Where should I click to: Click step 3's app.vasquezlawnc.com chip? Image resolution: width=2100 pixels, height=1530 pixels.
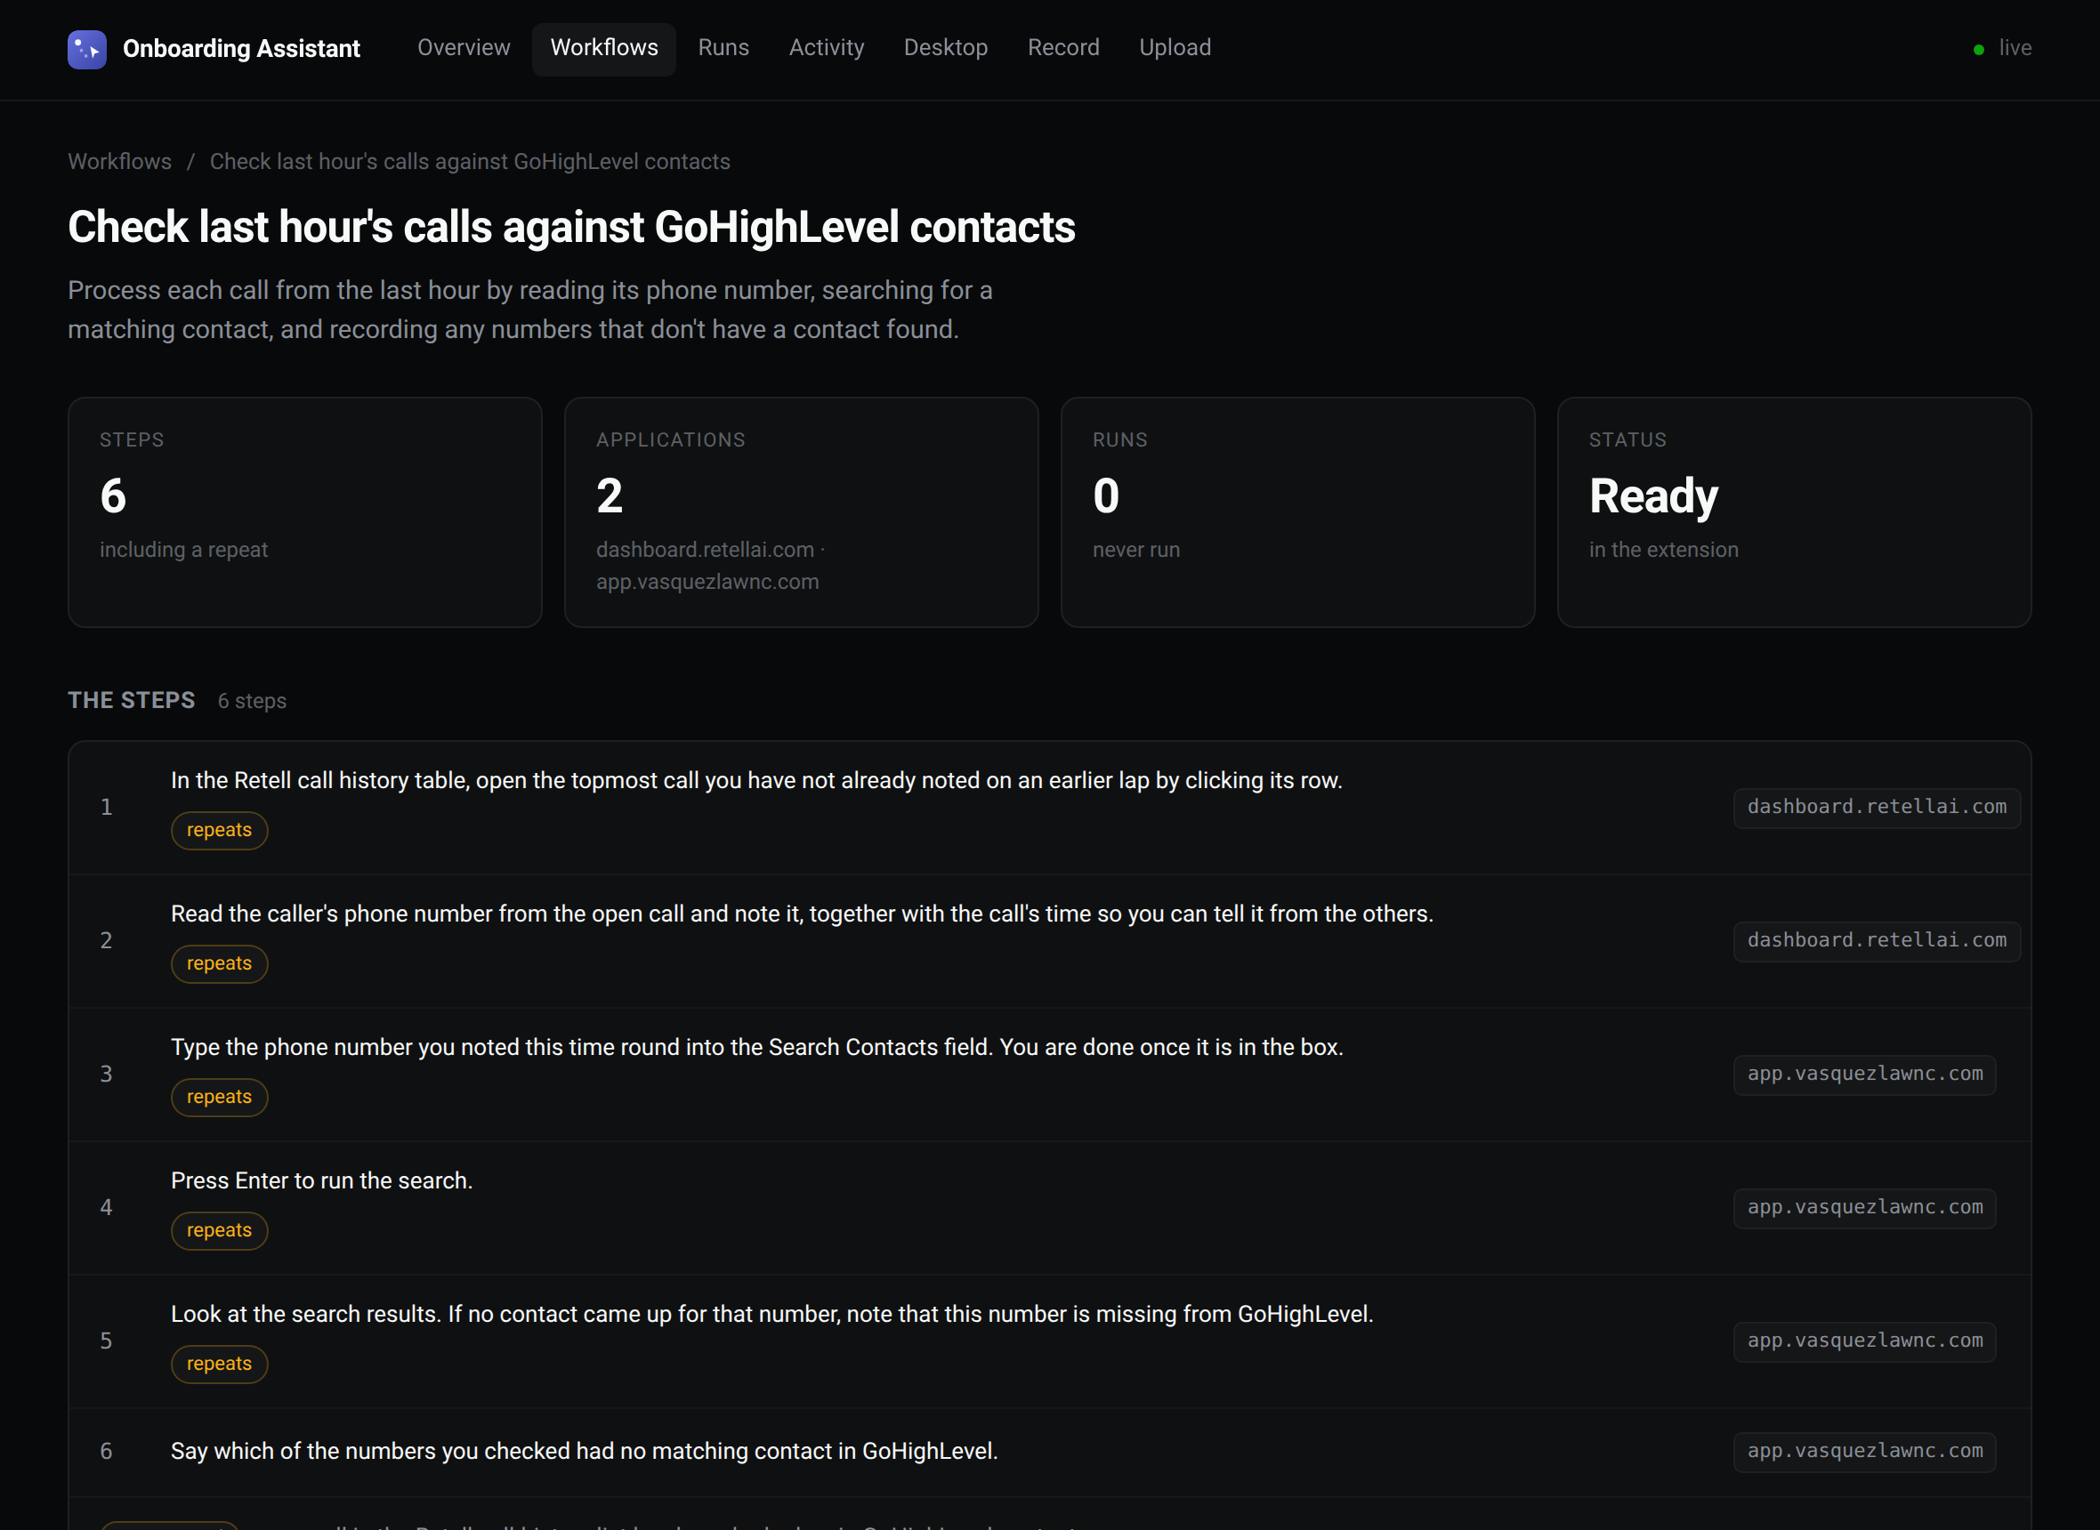pyautogui.click(x=1865, y=1074)
